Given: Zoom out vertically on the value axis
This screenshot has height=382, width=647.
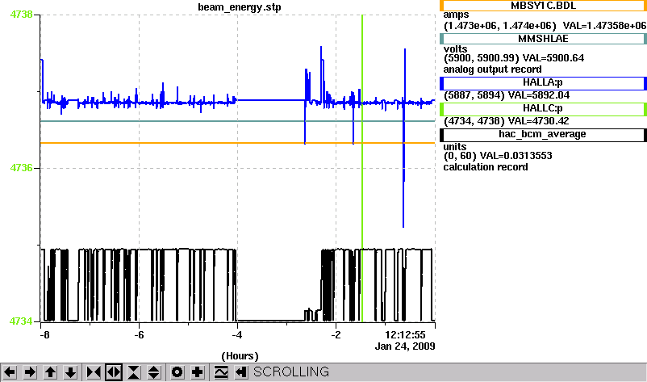Looking at the screenshot, I should 154,372.
